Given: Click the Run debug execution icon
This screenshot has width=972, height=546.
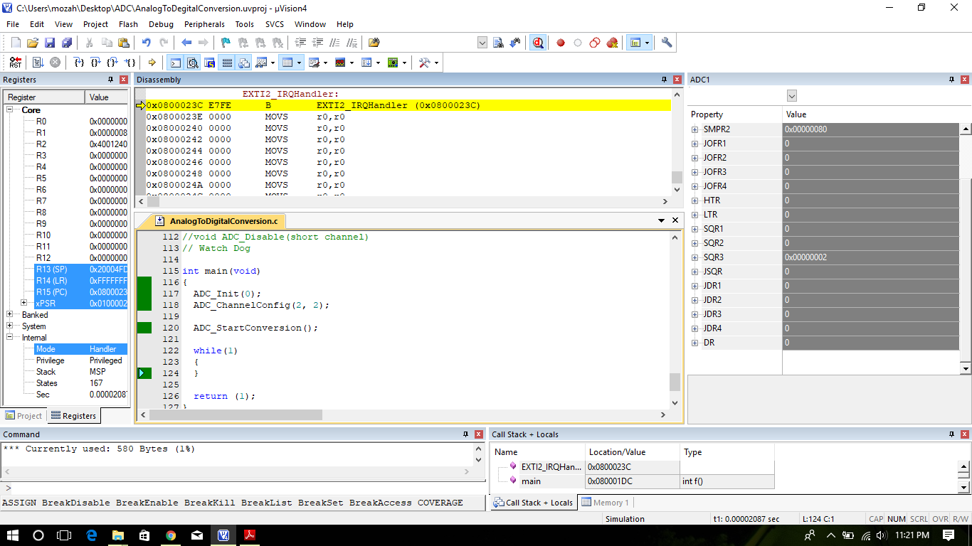Looking at the screenshot, I should tap(38, 63).
